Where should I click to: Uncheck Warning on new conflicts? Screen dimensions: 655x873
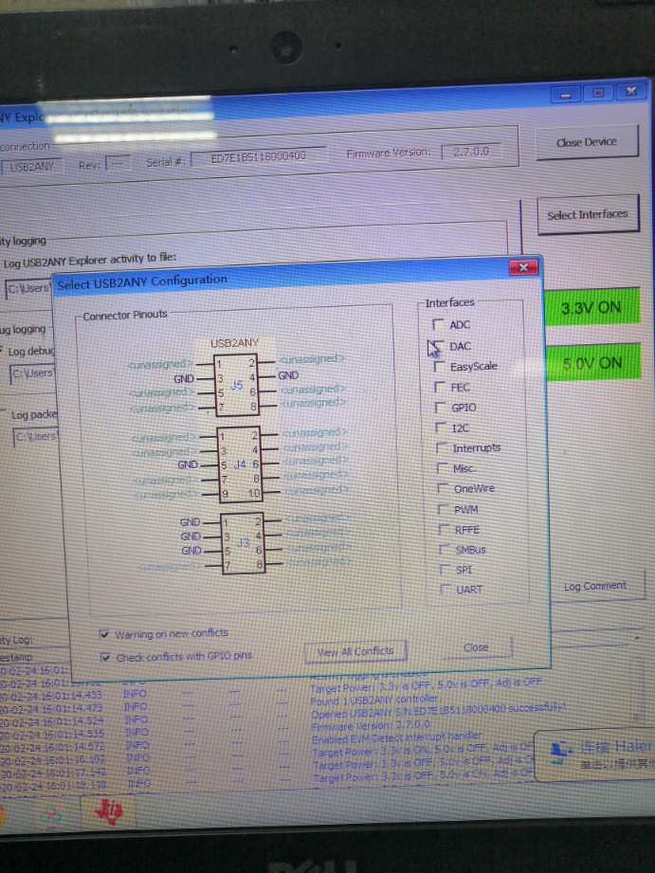[104, 634]
